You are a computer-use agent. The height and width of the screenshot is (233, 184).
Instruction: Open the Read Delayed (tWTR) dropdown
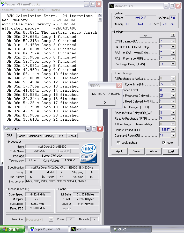coord(173,101)
